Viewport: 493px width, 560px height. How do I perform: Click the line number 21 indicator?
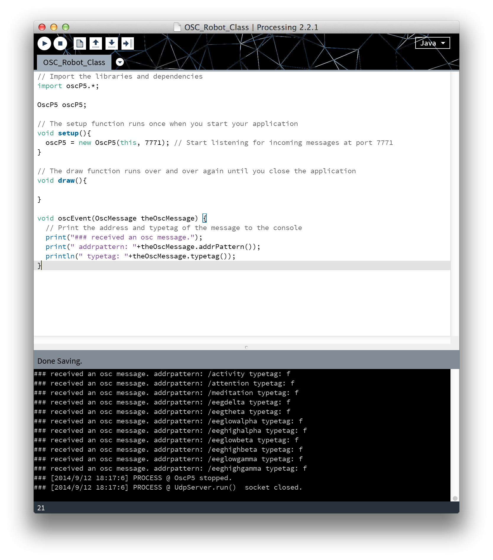tap(41, 508)
